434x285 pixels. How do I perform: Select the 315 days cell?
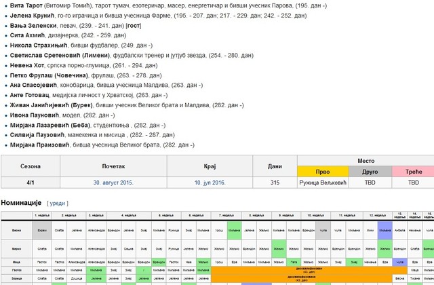point(275,183)
